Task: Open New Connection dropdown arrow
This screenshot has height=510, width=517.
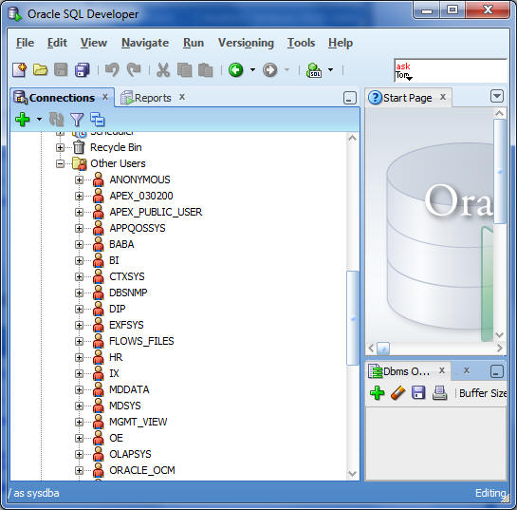Action: pos(39,119)
